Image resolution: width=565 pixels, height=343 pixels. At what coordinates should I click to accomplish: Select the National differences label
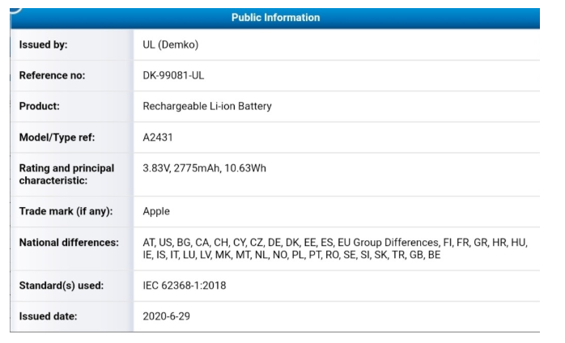coord(69,243)
